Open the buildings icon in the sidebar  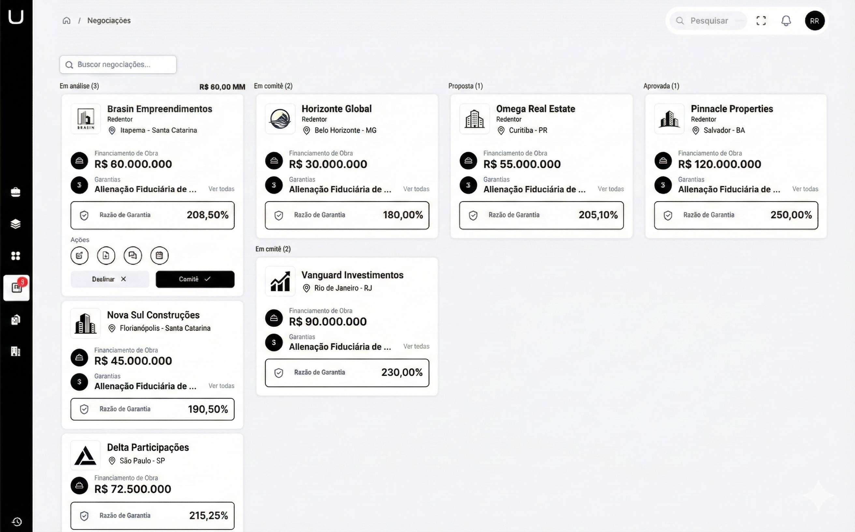click(x=15, y=351)
